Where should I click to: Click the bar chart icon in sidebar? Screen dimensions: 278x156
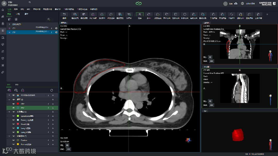click(3, 51)
